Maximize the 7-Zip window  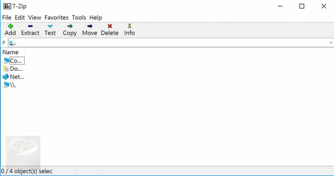[x=302, y=6]
